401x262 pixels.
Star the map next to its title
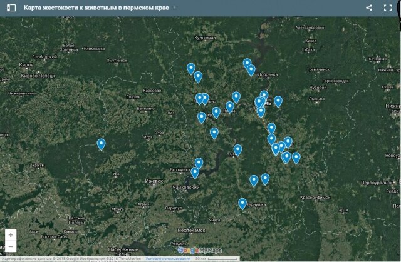[175, 8]
